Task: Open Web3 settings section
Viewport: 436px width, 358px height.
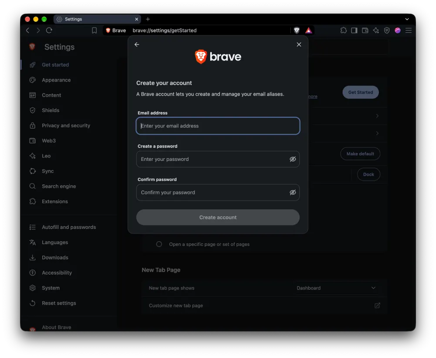Action: (x=49, y=141)
